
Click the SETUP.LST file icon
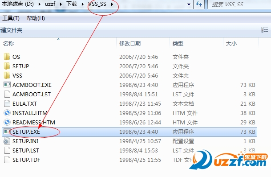[x=7, y=150]
